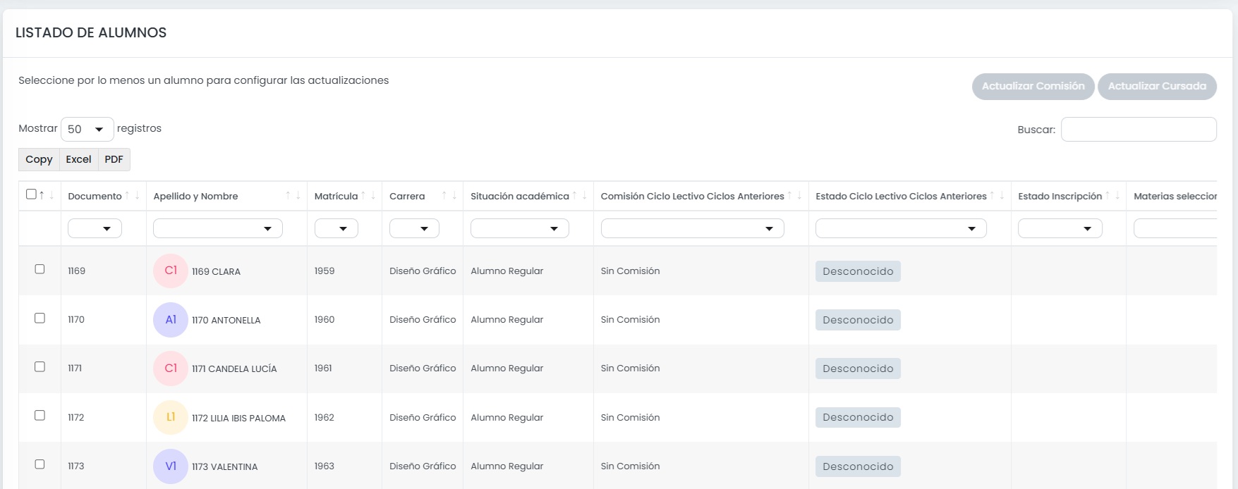Screen dimensions: 1238x489
Task: Click the Desconocido badge for 1171 CANDELA LUCÍA
Action: pyautogui.click(x=858, y=369)
